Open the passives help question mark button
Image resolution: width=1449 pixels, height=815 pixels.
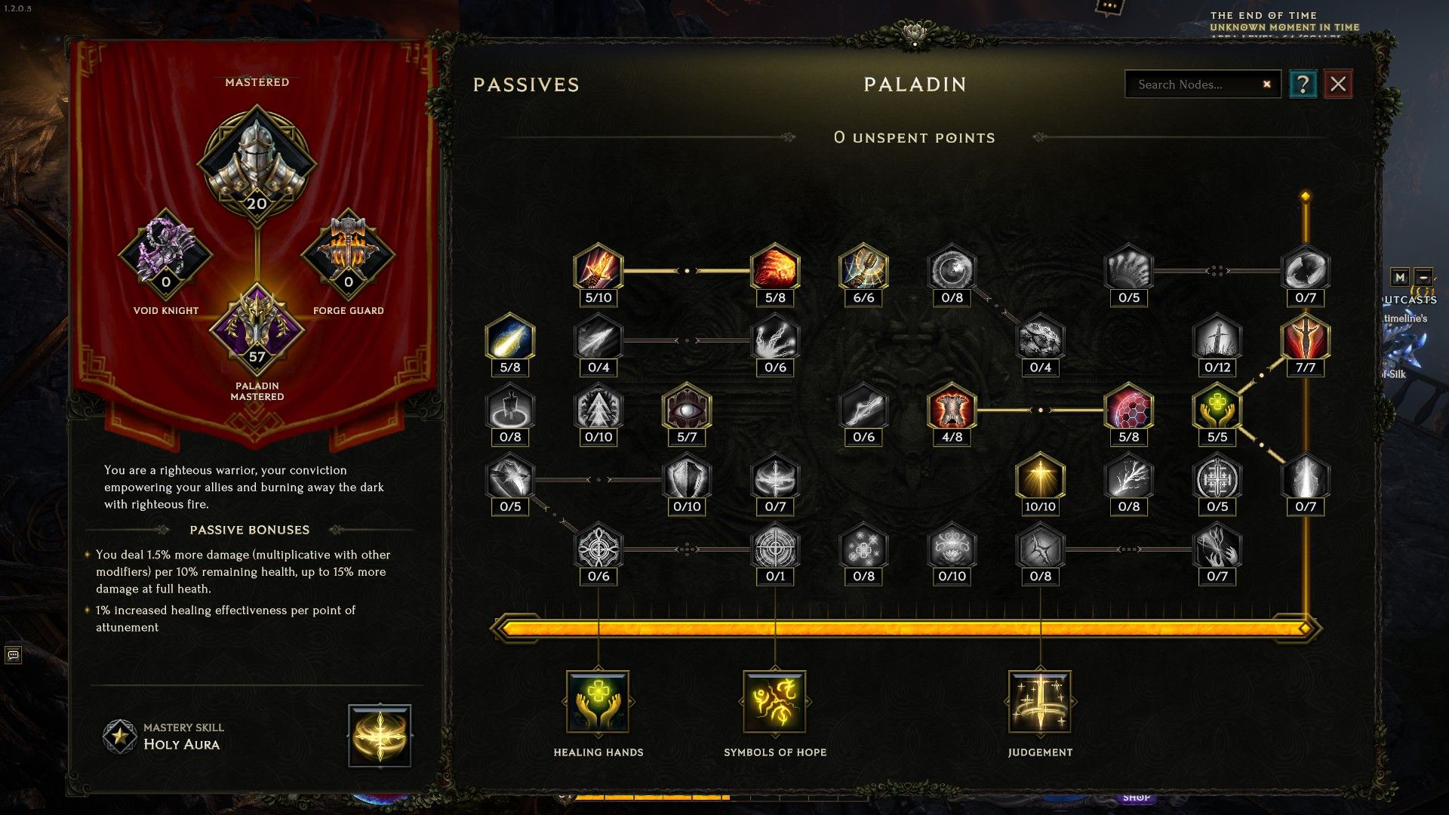[x=1303, y=84]
